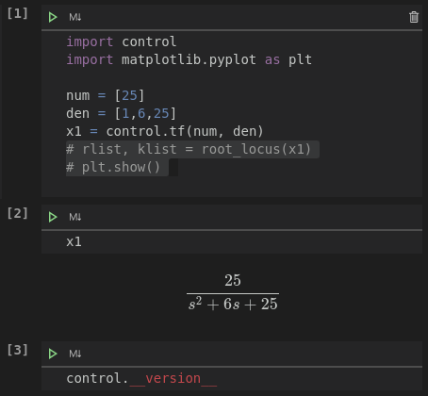Run cell 3 with control.__version__
Viewport: 428px width, 396px height.
[53, 354]
